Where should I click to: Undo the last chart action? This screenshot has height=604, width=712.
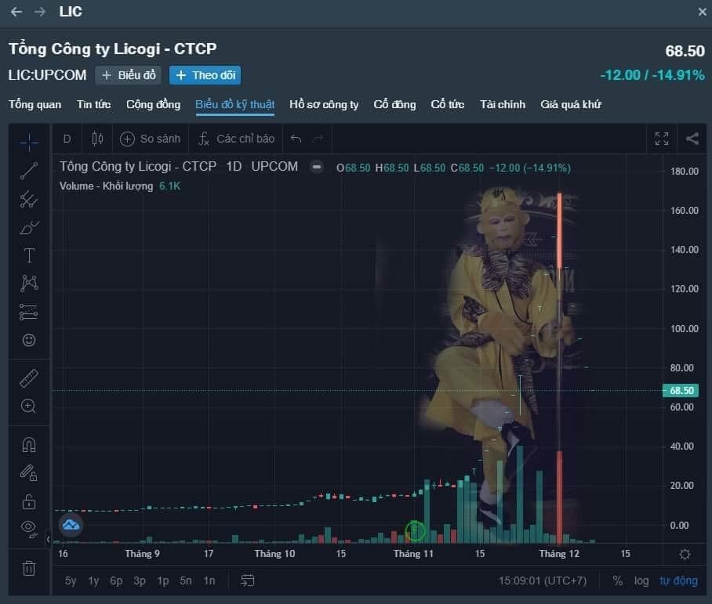coord(296,139)
